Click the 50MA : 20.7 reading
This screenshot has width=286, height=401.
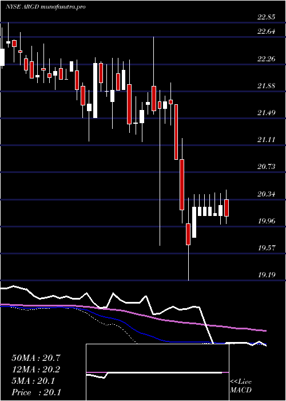pyautogui.click(x=36, y=358)
